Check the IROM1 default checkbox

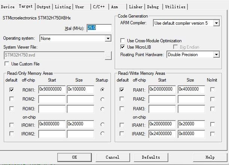point(12,125)
